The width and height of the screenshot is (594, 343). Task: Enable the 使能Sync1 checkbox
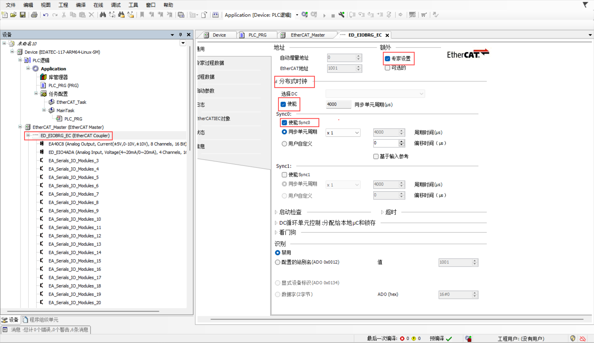[x=284, y=175]
